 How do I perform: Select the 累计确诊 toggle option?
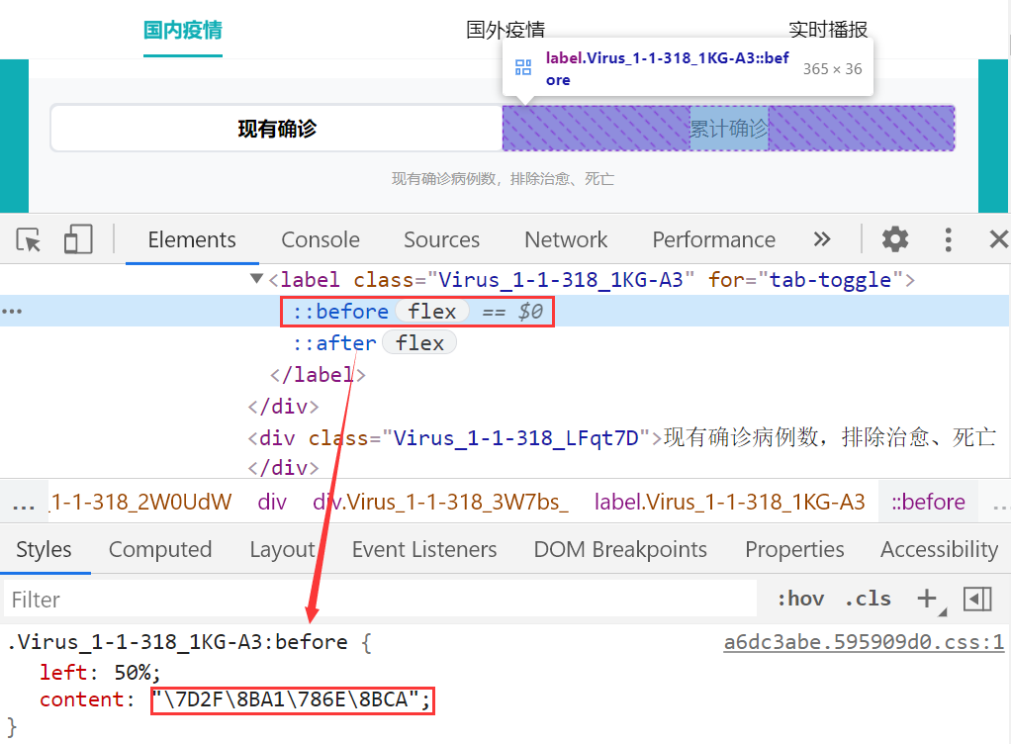click(729, 129)
